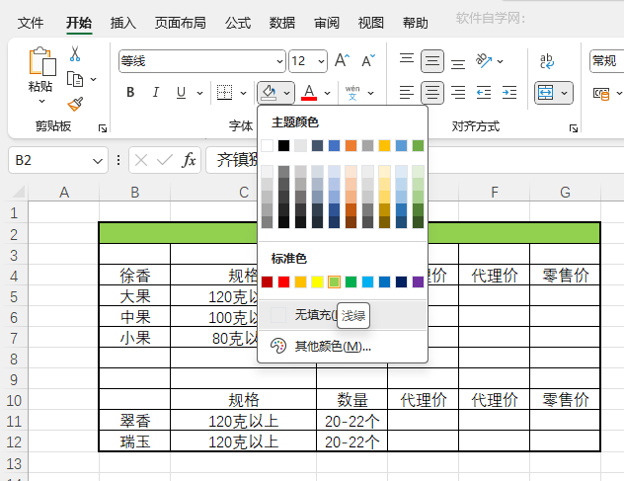
Task: Click the Cut scissors icon
Action: [75, 53]
